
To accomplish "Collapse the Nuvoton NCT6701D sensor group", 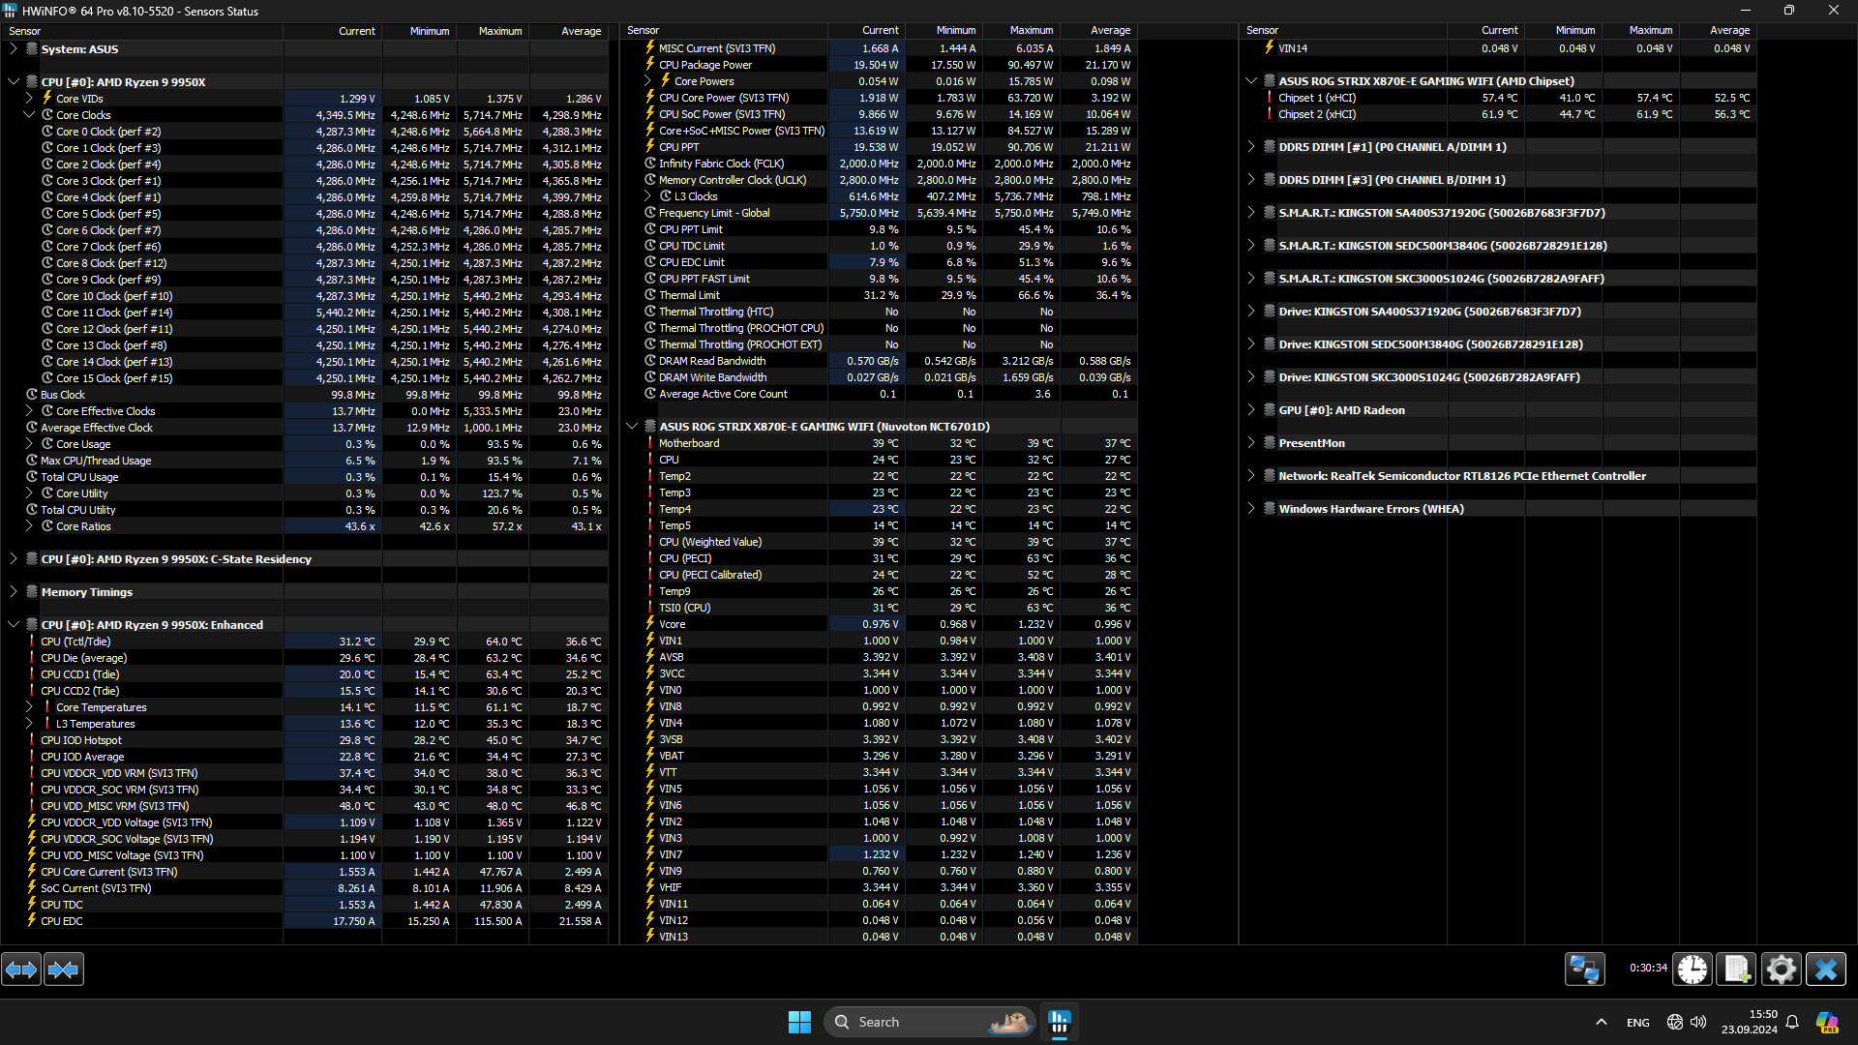I will click(632, 427).
